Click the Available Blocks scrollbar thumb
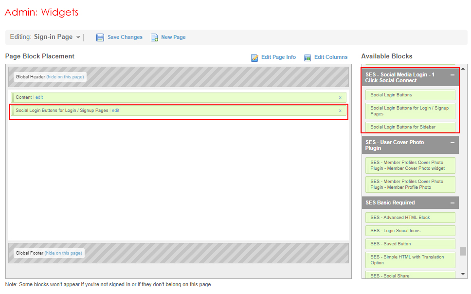This screenshot has width=471, height=294. 463,252
